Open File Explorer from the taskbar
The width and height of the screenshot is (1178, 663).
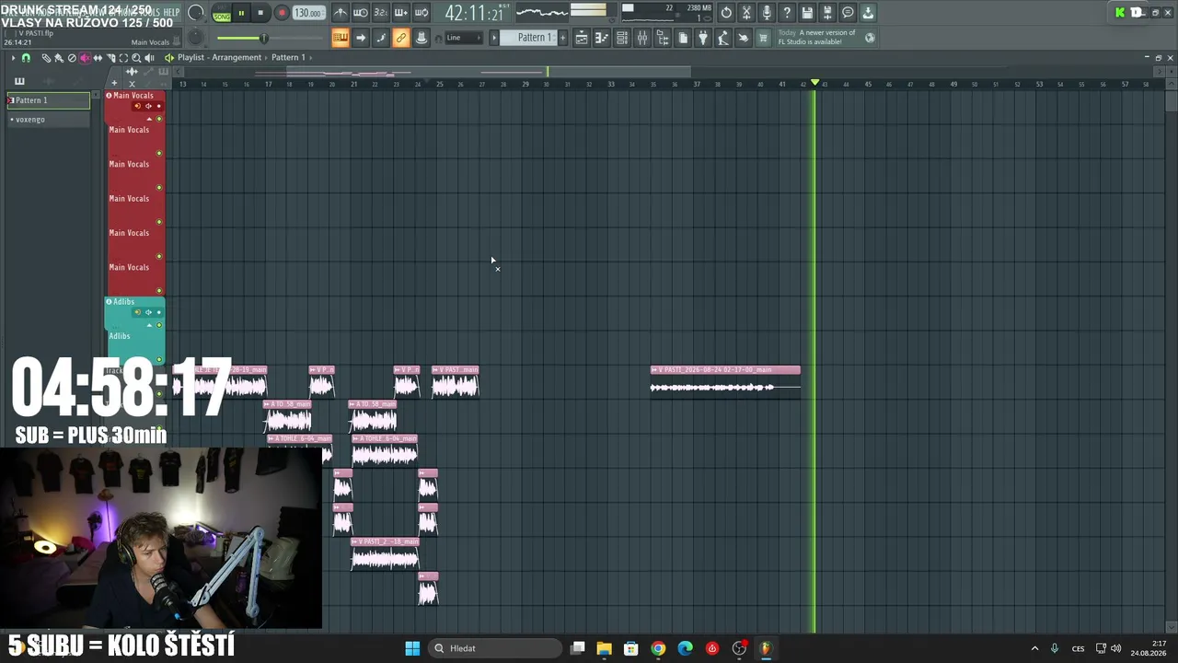[604, 648]
